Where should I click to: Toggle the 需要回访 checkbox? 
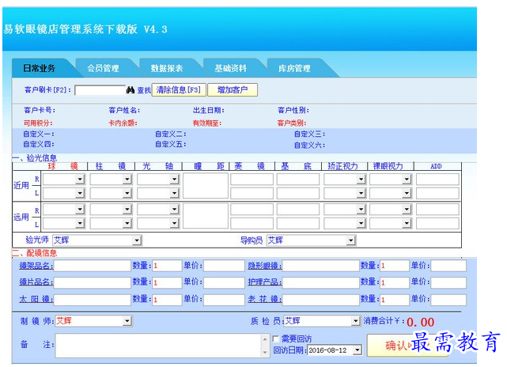[276, 339]
